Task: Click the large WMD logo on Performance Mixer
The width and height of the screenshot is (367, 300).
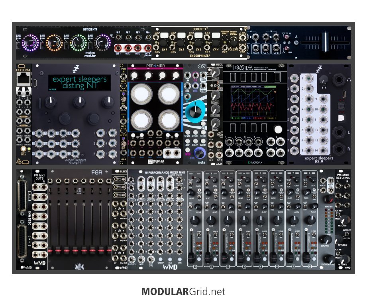Action: pos(170,267)
